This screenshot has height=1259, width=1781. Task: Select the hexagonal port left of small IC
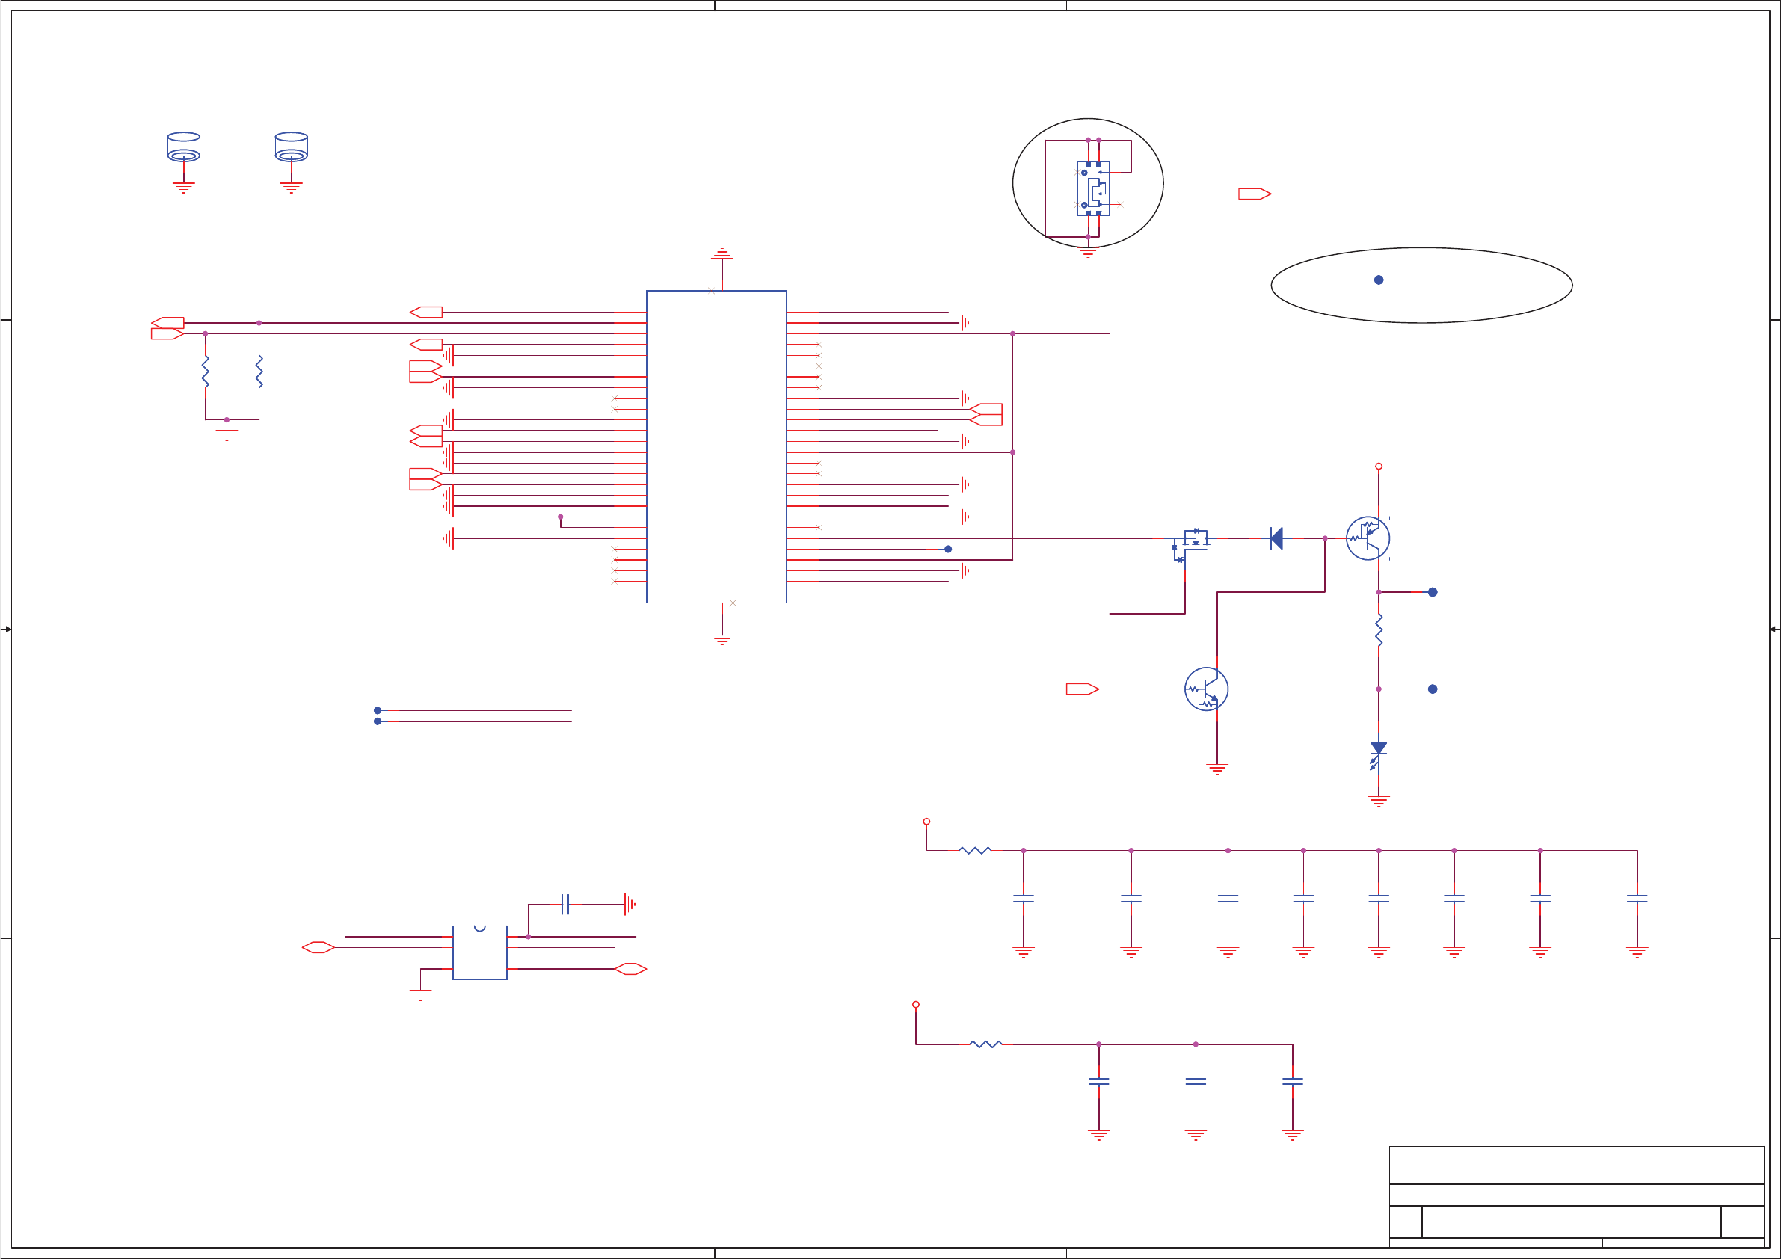[318, 947]
